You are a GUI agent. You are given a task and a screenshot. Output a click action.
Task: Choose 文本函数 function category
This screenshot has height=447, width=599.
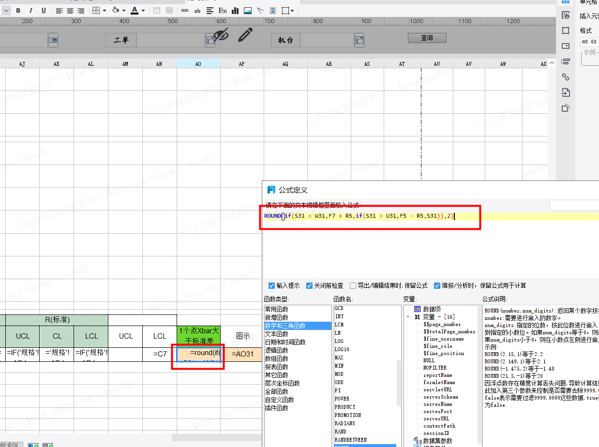[x=276, y=334]
